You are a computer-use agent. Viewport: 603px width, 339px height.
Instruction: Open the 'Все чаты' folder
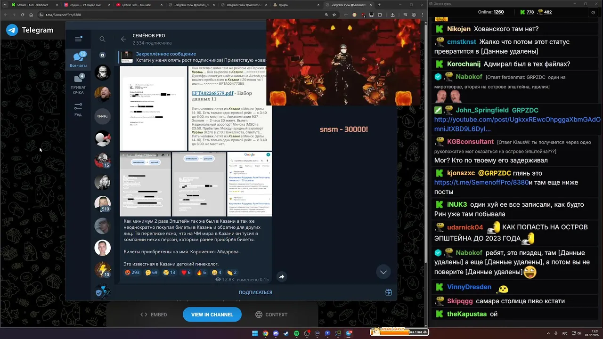point(78,60)
